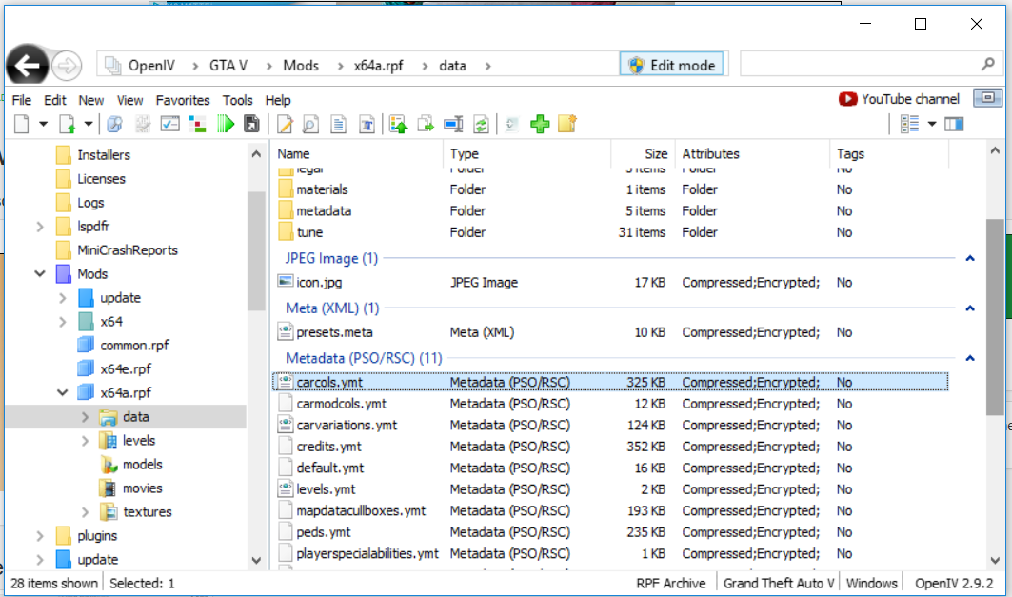Toggle Edit mode
The height and width of the screenshot is (597, 1012).
pyautogui.click(x=671, y=65)
